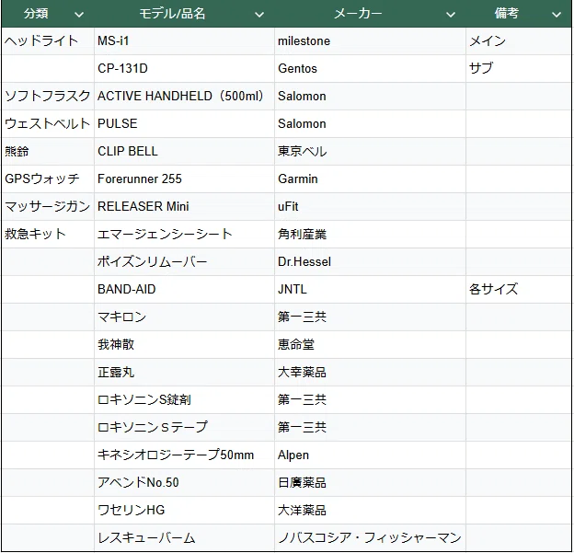Select the マッサージガン category cell
This screenshot has height=553, width=574.
[x=48, y=206]
